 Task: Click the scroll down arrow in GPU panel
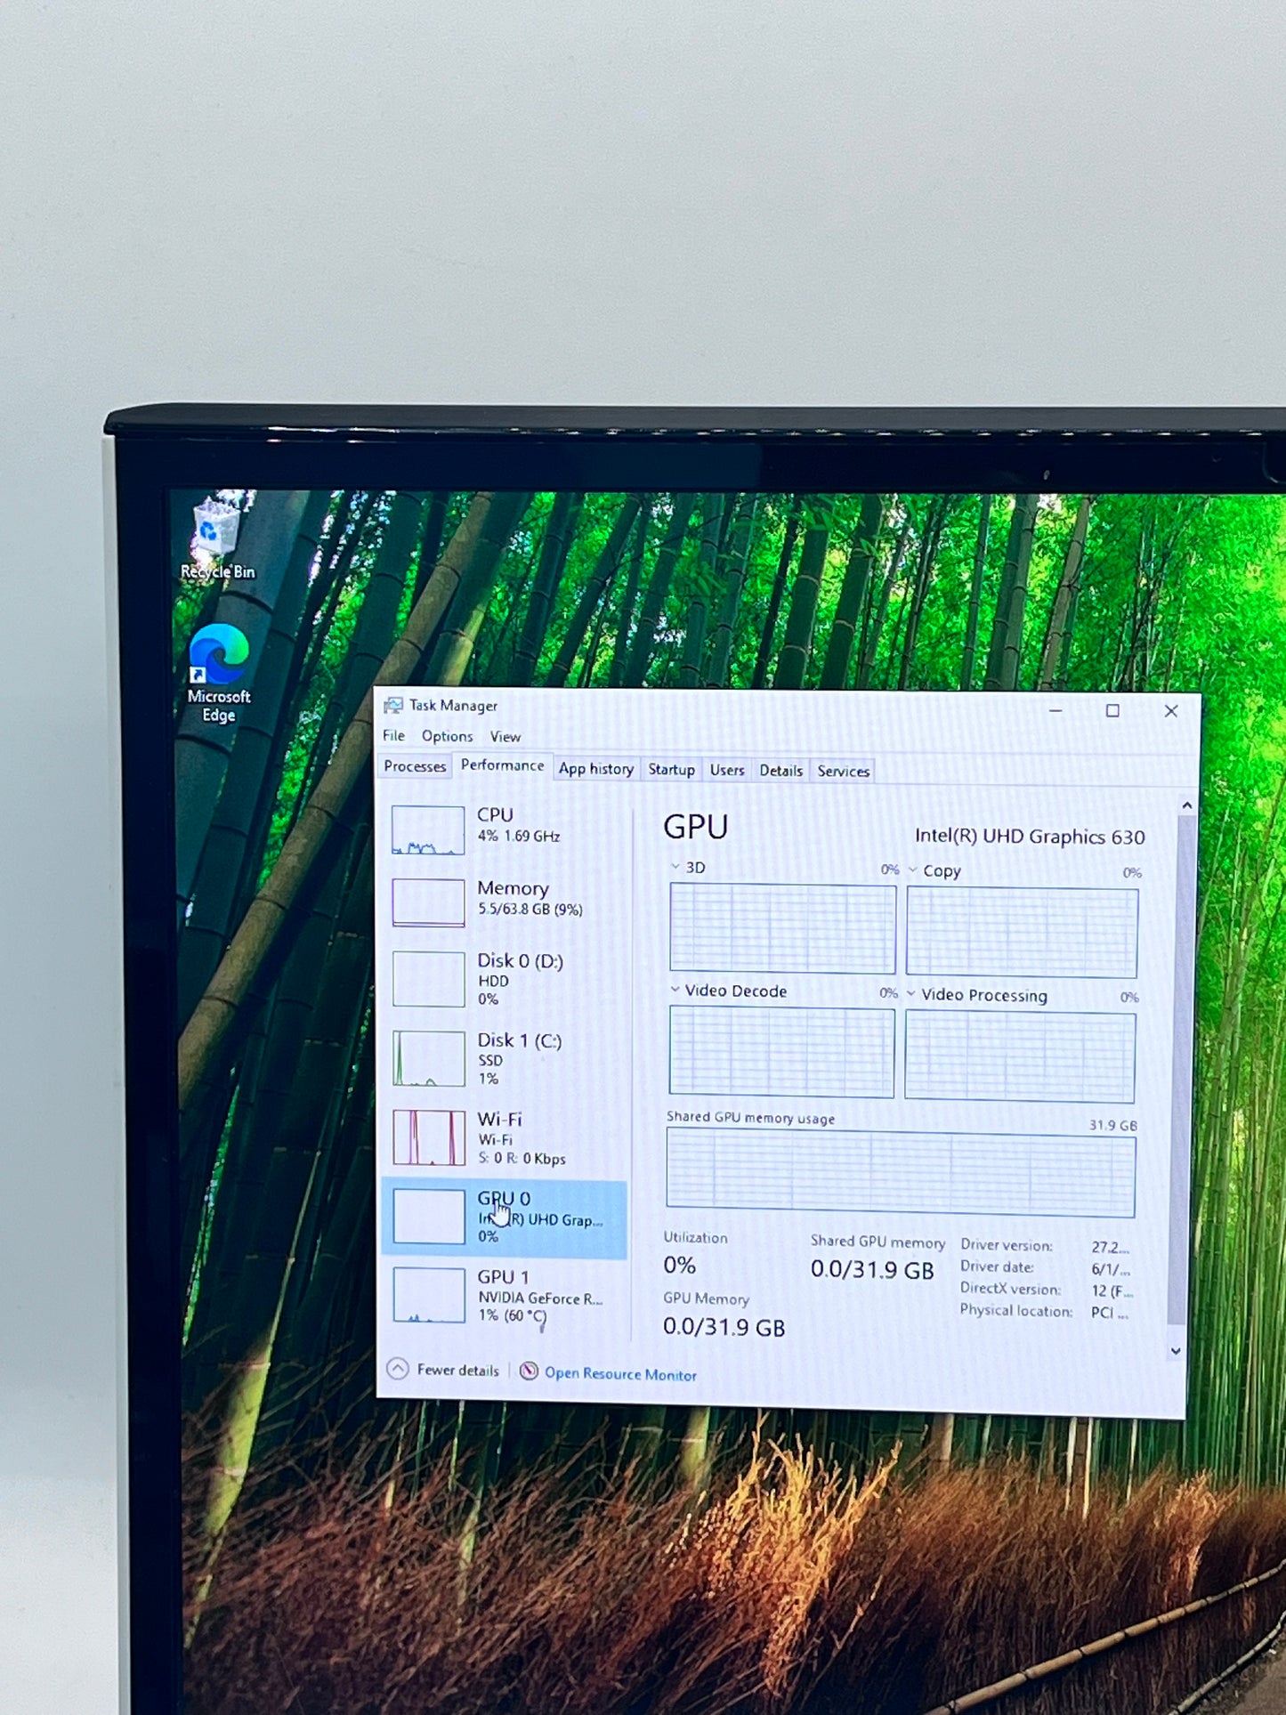tap(1176, 1351)
